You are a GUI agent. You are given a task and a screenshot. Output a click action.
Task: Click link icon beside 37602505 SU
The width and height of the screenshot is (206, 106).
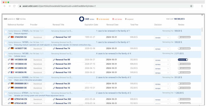tap(9, 37)
